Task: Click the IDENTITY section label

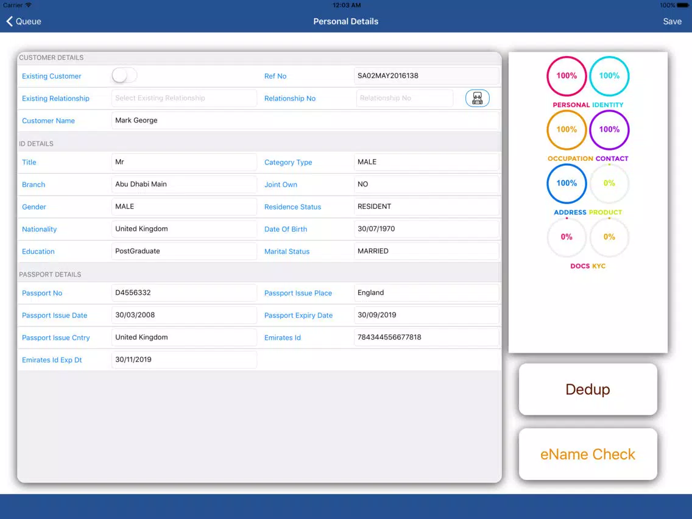Action: [608, 105]
